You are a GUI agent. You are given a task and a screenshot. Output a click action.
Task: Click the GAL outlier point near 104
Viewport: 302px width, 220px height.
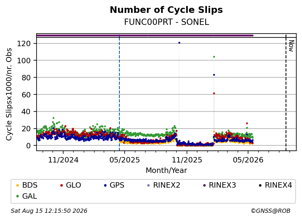pos(214,57)
